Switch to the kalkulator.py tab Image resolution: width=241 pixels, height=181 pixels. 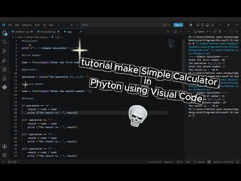(x=48, y=32)
